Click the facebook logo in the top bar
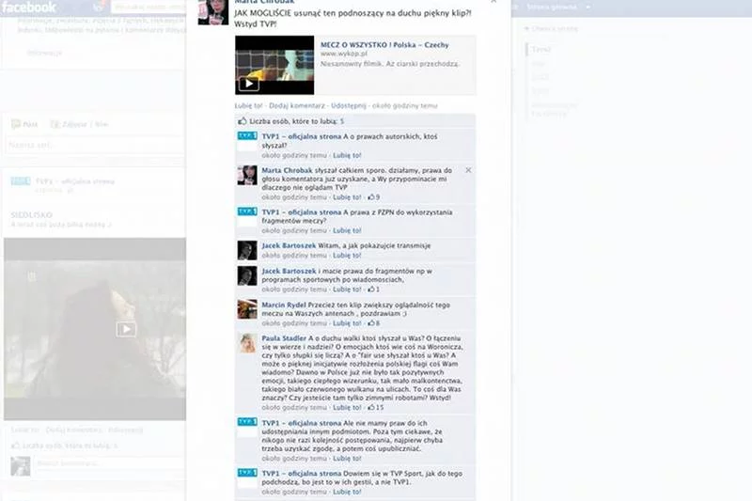This screenshot has width=752, height=501. click(x=29, y=8)
